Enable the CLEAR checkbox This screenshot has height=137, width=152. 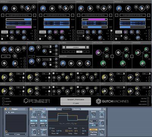tap(3, 104)
